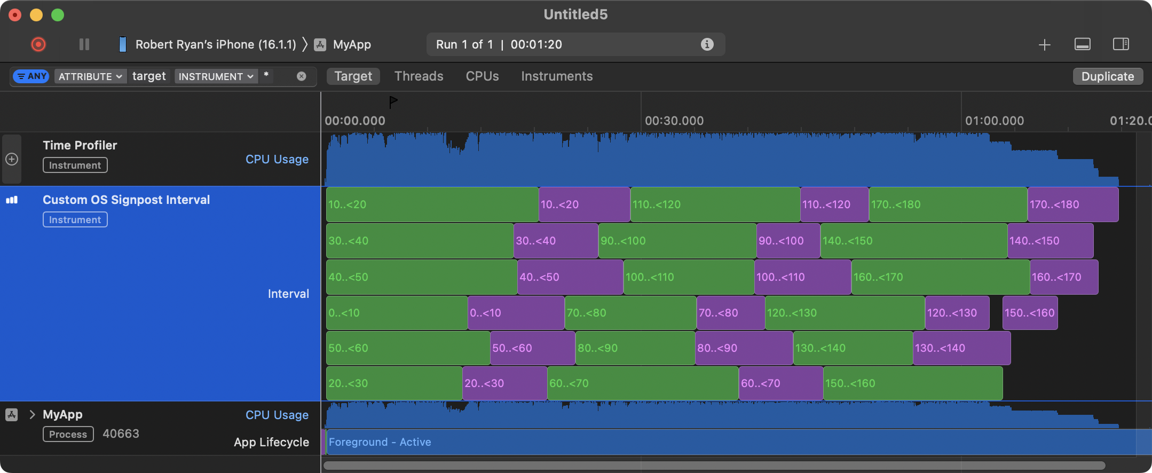Image resolution: width=1152 pixels, height=473 pixels.
Task: Click the Run 1 of 1 status display
Action: click(x=575, y=44)
